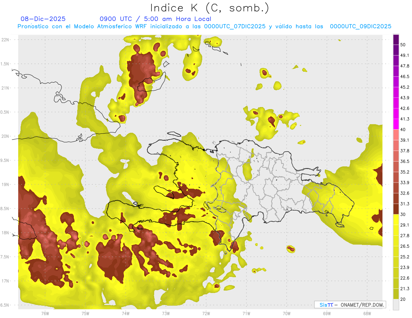Click legend value "41.3"
This screenshot has width=412, height=318.
tap(405, 119)
